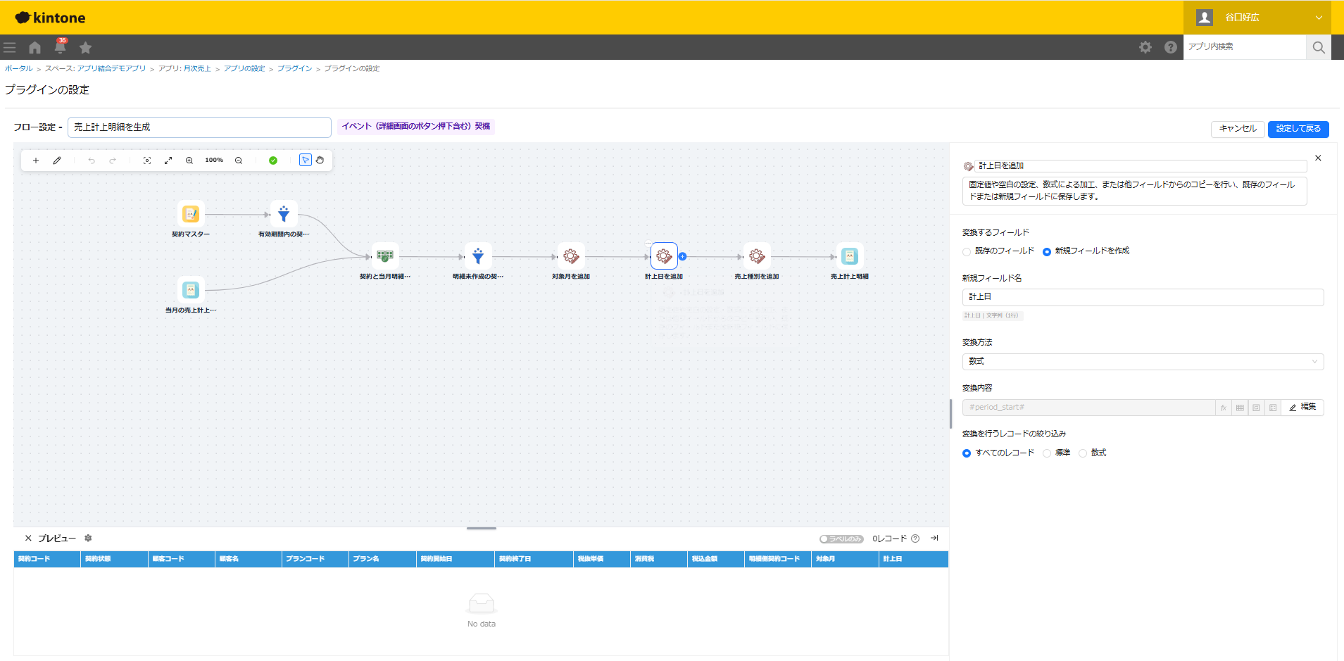The width and height of the screenshot is (1344, 661).
Task: Click the キャンセル button
Action: (1238, 129)
